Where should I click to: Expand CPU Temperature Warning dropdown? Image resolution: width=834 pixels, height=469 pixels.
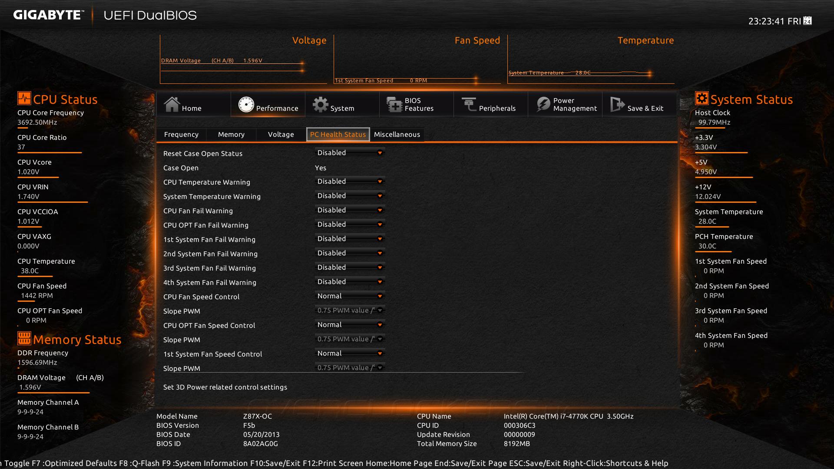tap(350, 182)
